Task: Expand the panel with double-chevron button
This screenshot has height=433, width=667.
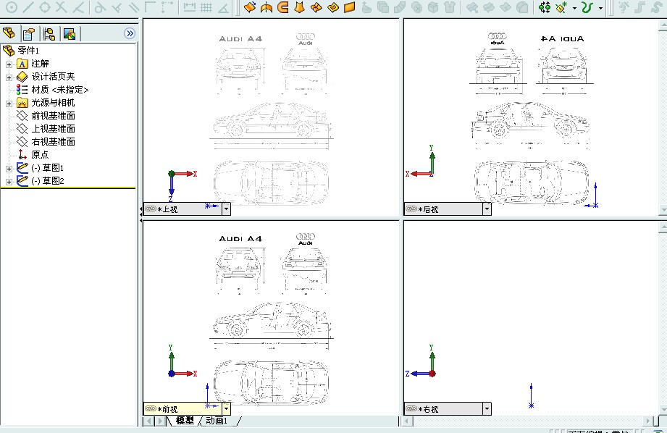Action: pyautogui.click(x=130, y=33)
